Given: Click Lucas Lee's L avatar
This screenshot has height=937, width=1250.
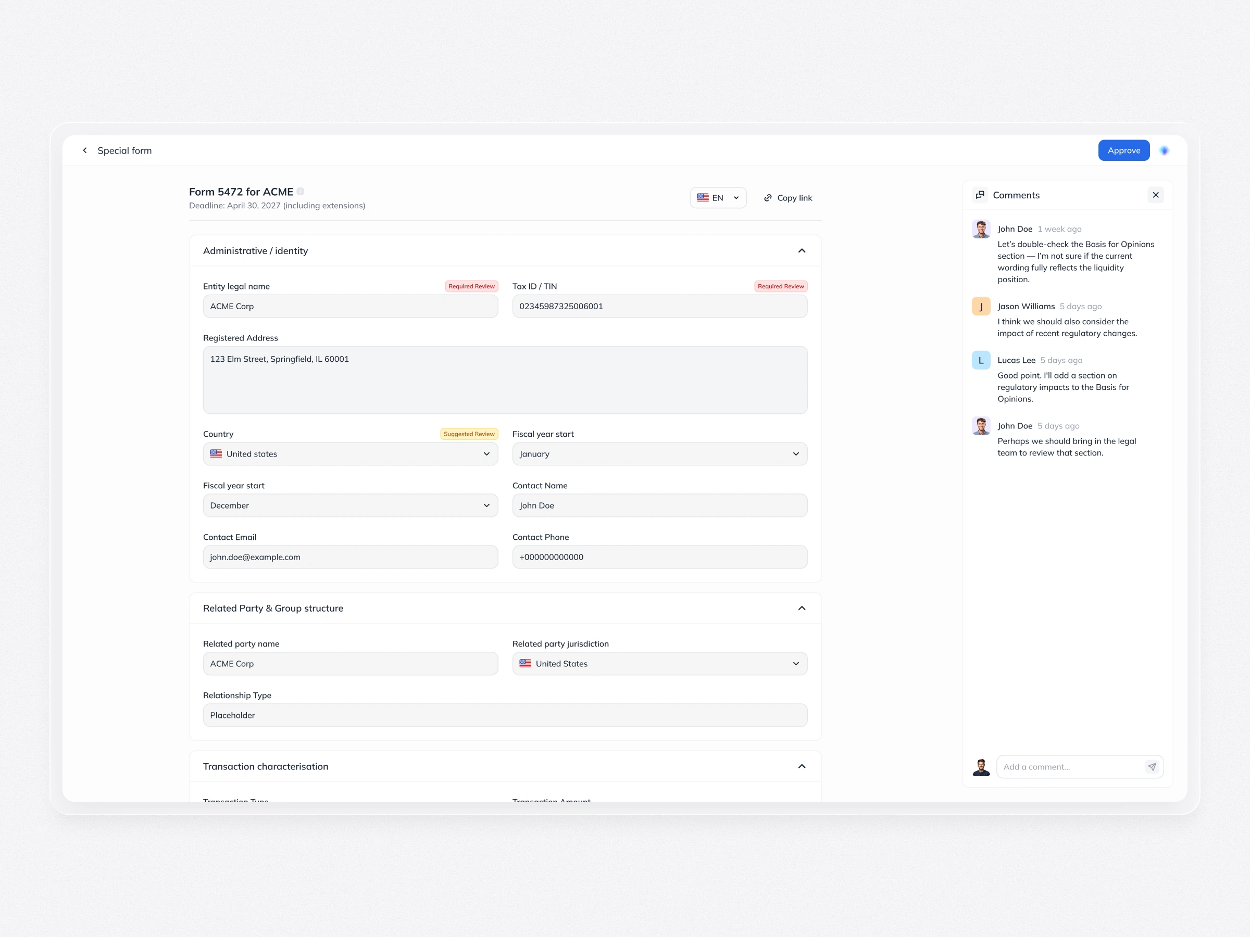Looking at the screenshot, I should point(981,360).
